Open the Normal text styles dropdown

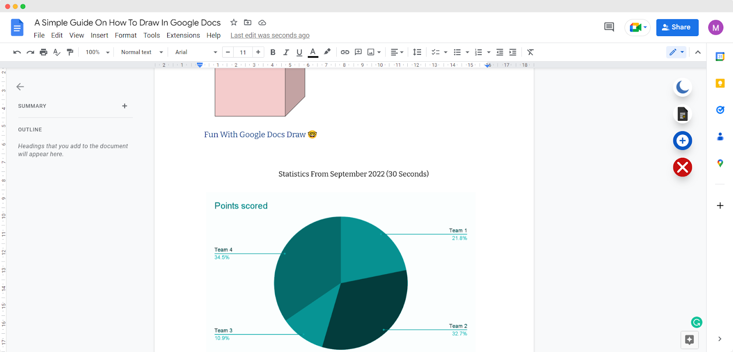coord(142,52)
